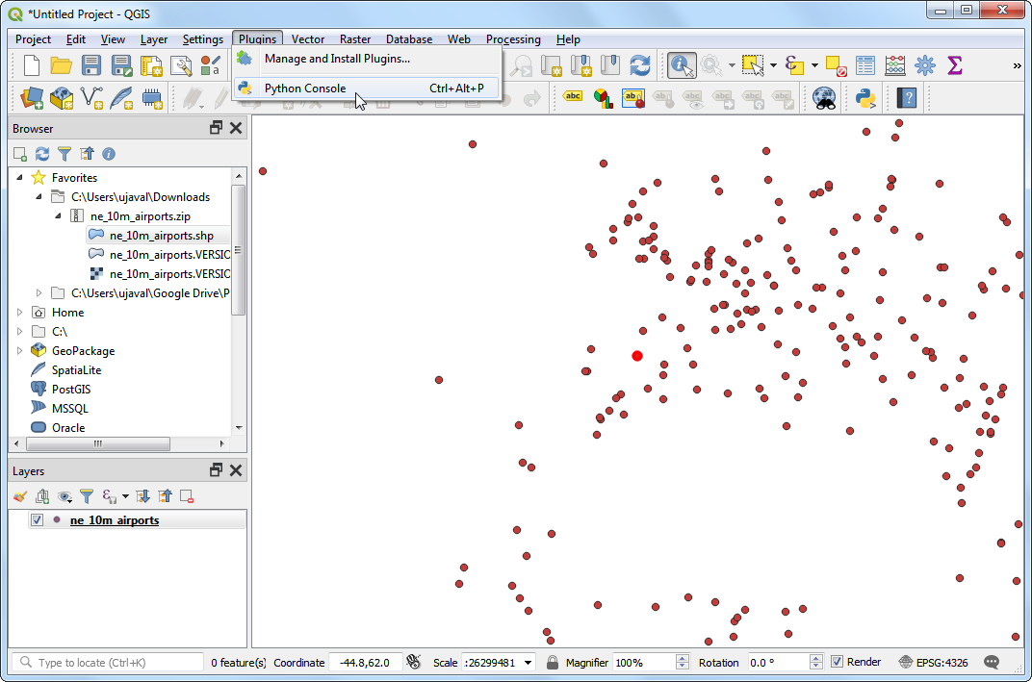1032x682 pixels.
Task: Click the Python console toolbar icon
Action: (x=864, y=97)
